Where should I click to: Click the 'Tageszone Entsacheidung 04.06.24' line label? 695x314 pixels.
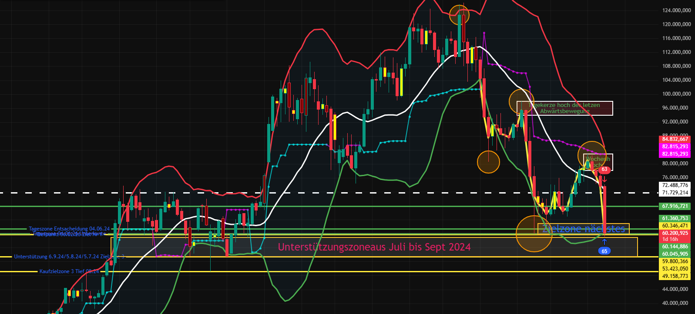click(x=69, y=228)
